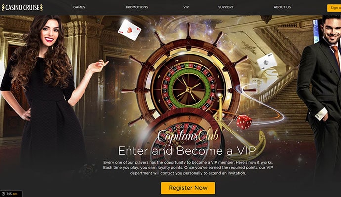Click the Casino Cruise logo
Viewport: 341px width, 197px height.
coord(22,8)
